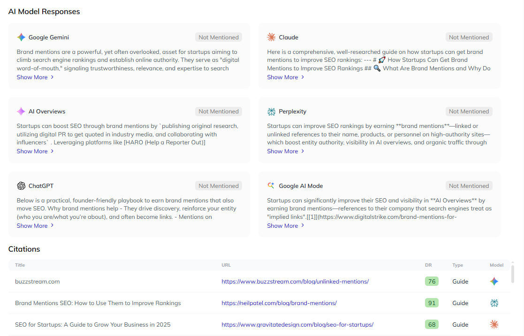The width and height of the screenshot is (524, 336).
Task: Sort citations by DR column header
Action: (428, 265)
